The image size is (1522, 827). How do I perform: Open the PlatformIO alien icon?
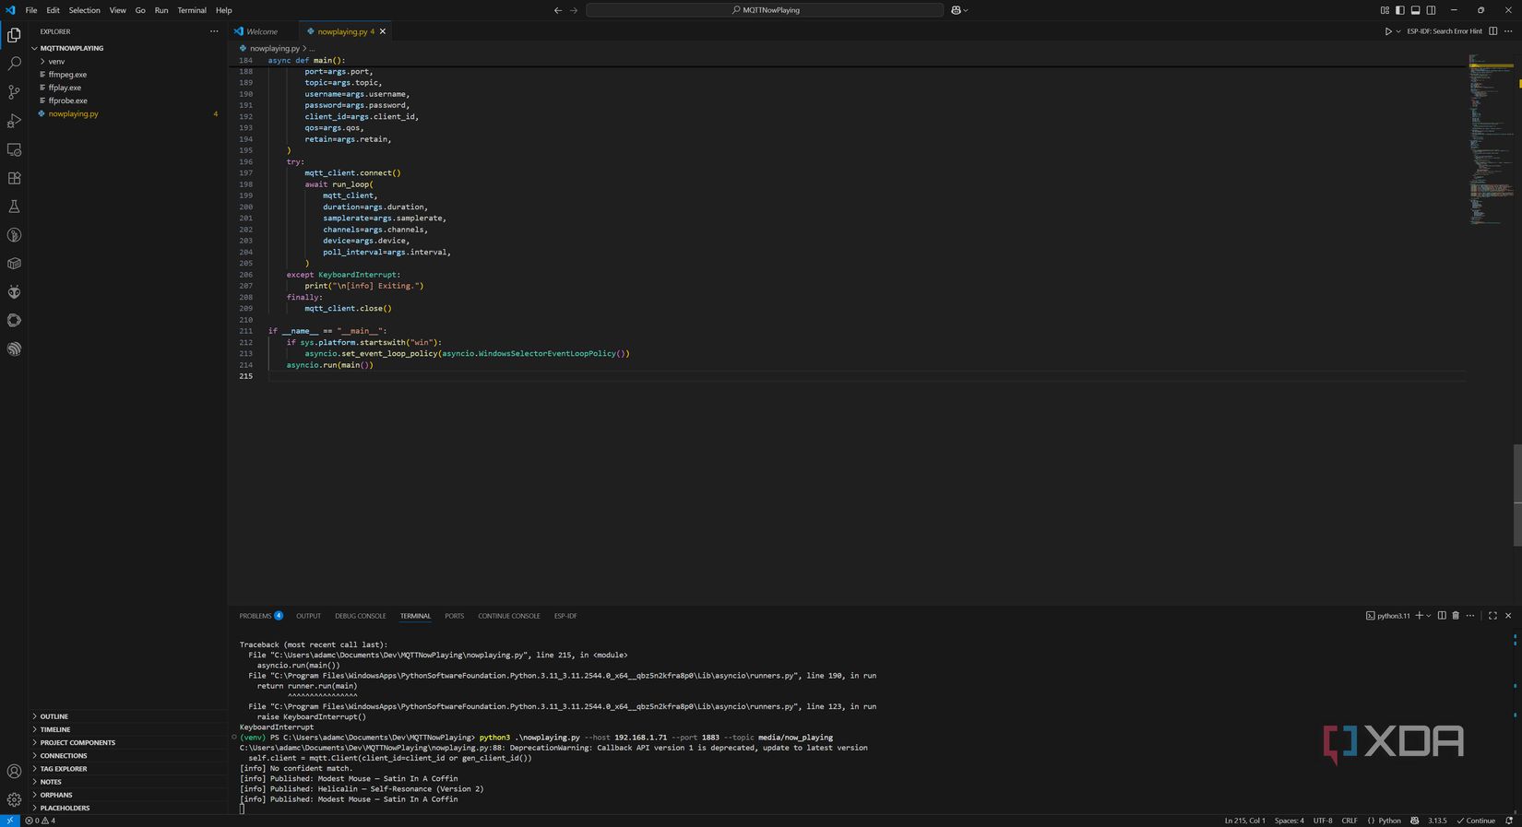click(x=14, y=292)
